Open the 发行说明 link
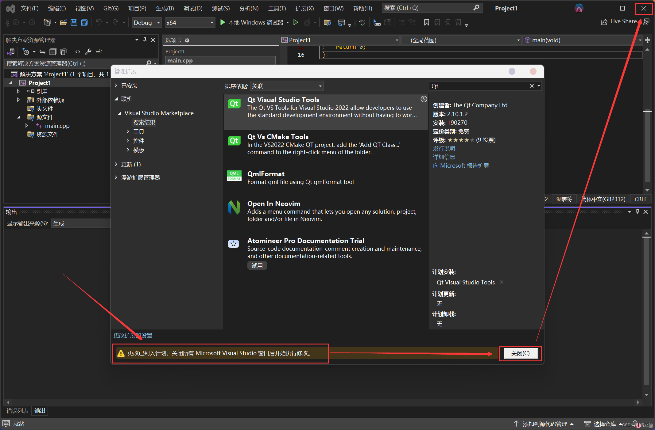 (x=444, y=148)
